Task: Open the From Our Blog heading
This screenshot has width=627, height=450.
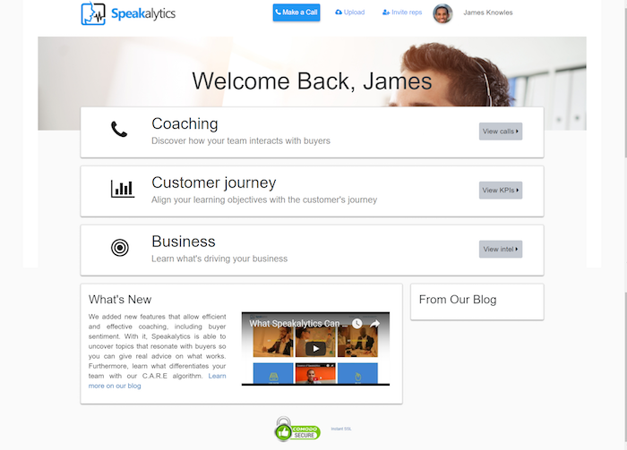Action: coord(458,300)
